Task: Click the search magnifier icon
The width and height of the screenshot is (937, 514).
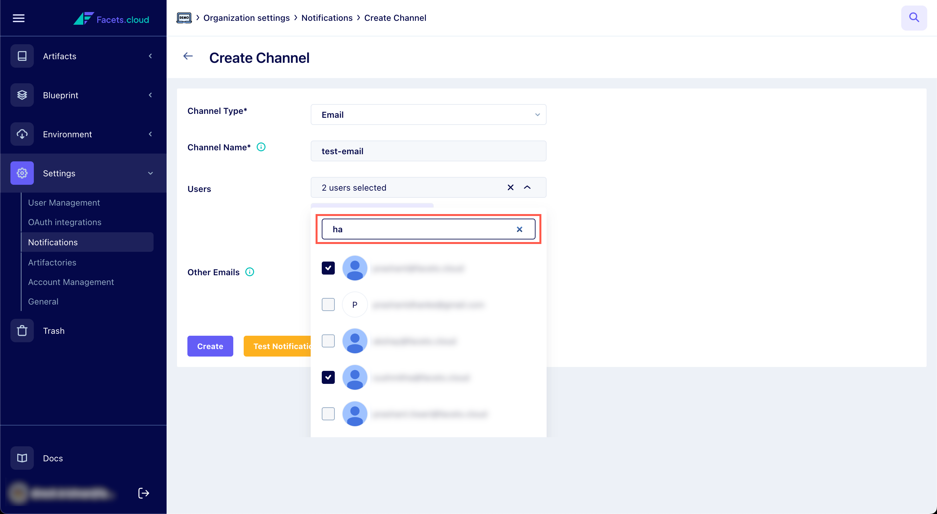Action: (914, 18)
